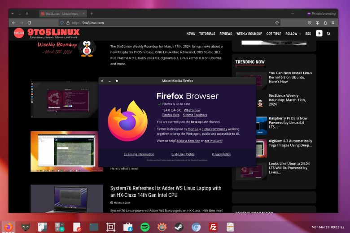Launch FileZilla from the dock

click(x=213, y=227)
